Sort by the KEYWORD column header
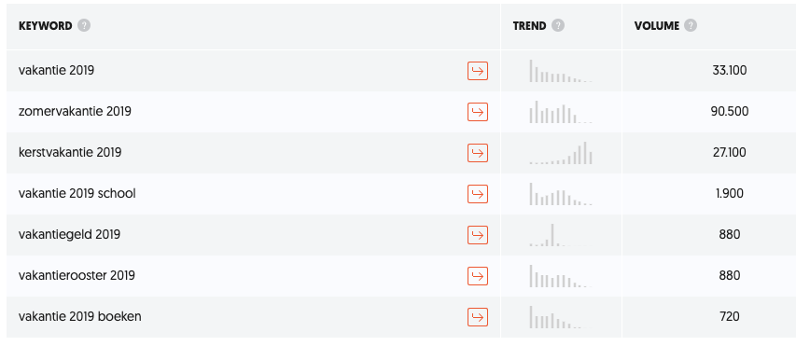This screenshot has width=796, height=346. pyautogui.click(x=45, y=26)
